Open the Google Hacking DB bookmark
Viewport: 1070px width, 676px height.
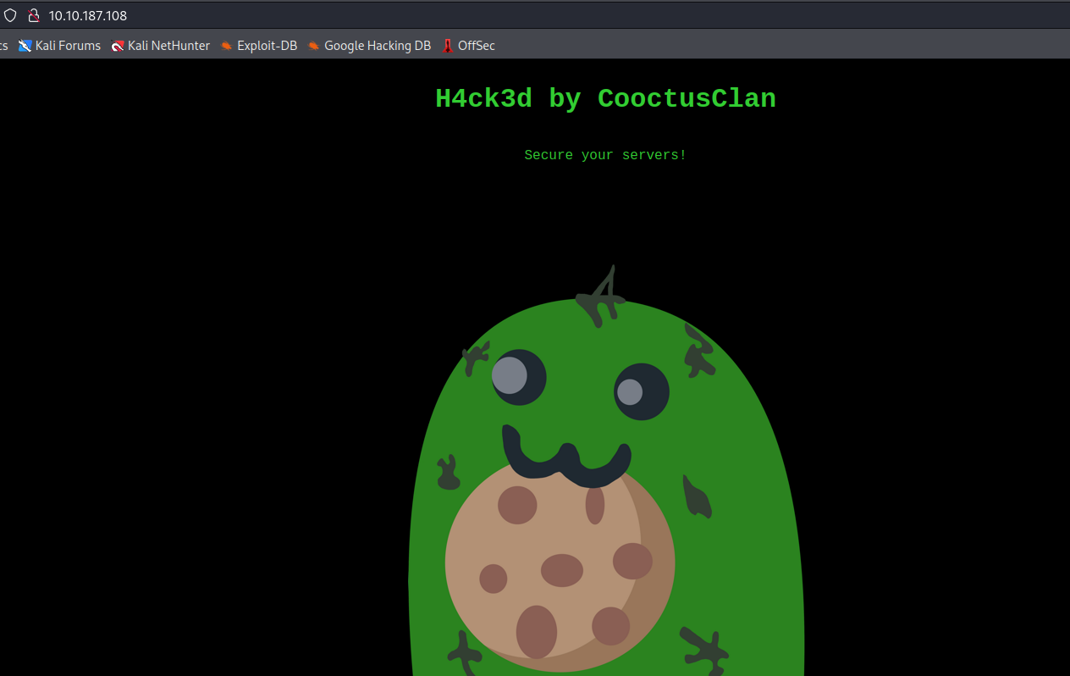[x=369, y=46]
